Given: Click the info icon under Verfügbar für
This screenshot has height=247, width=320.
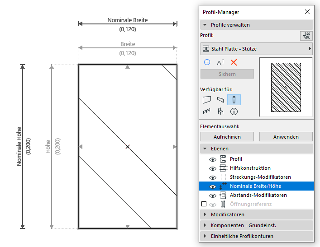Looking at the screenshot, I should tap(234, 112).
